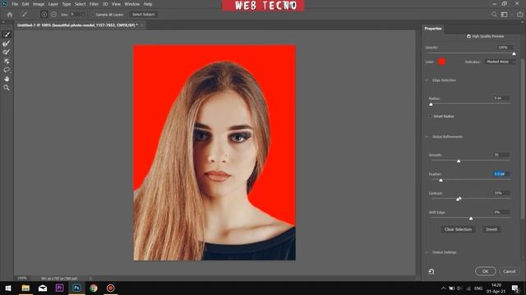Open Chrome from taskbar

pyautogui.click(x=94, y=288)
